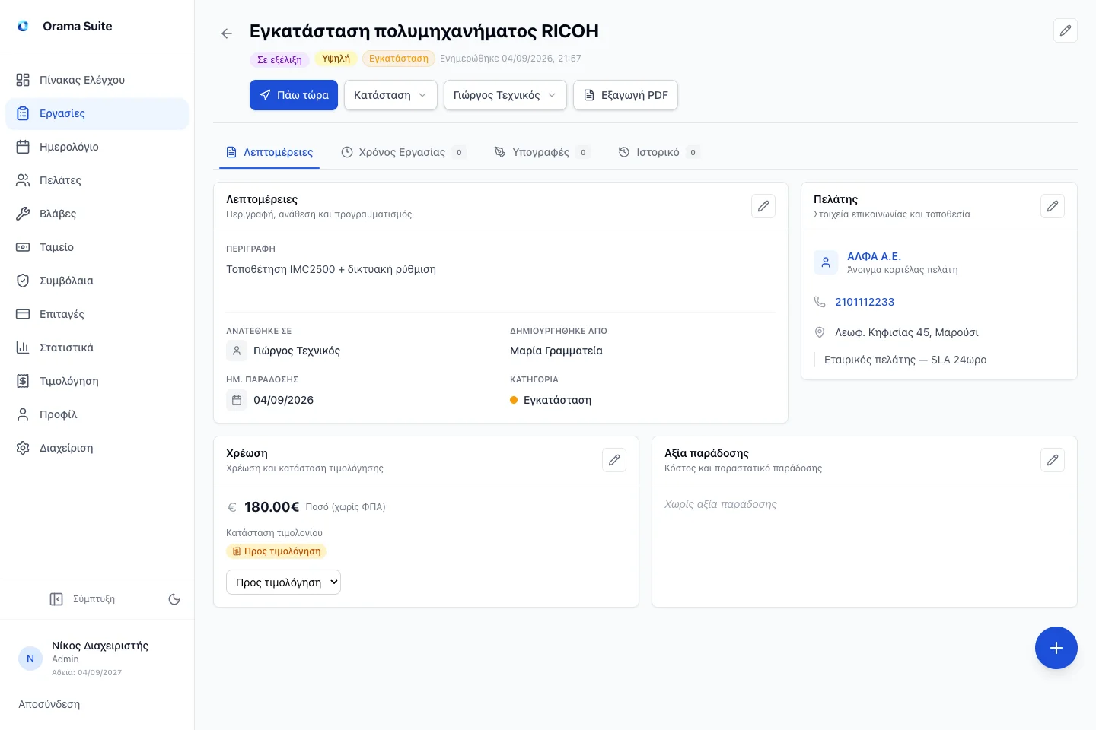
Task: Click the address Λεωφ. Κηφισίας 45, Μαρούσι
Action: (906, 332)
